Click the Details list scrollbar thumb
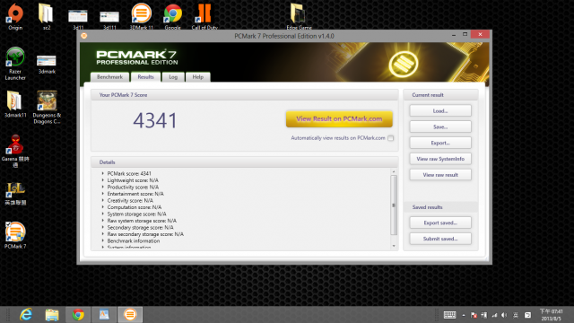Viewport: 574px width, 323px height. pyautogui.click(x=394, y=205)
